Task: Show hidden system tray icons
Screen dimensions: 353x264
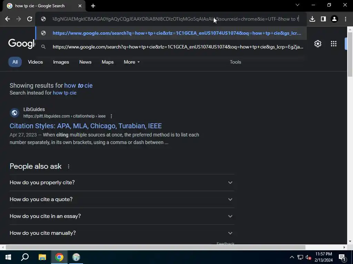Action: click(292, 257)
